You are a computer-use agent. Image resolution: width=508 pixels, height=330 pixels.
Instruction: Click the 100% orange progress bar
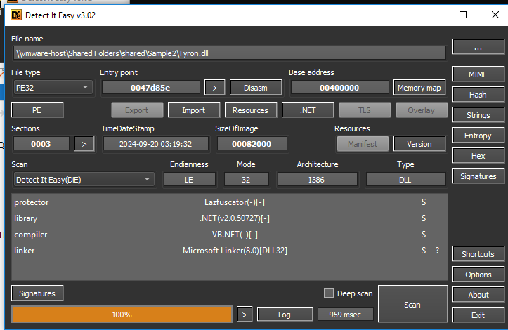tap(122, 315)
